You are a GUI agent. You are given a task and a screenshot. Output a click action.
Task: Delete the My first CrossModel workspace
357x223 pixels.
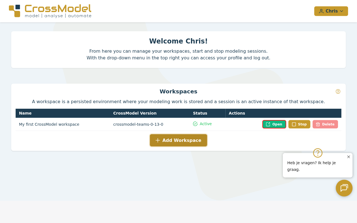point(325,124)
